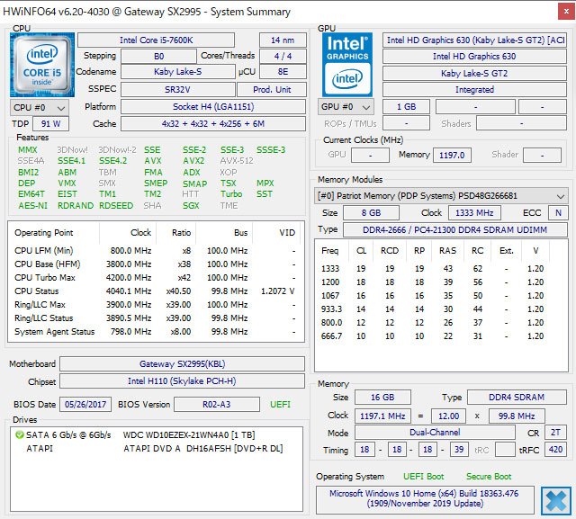
Task: Click the 14 nm process field
Action: click(x=283, y=40)
